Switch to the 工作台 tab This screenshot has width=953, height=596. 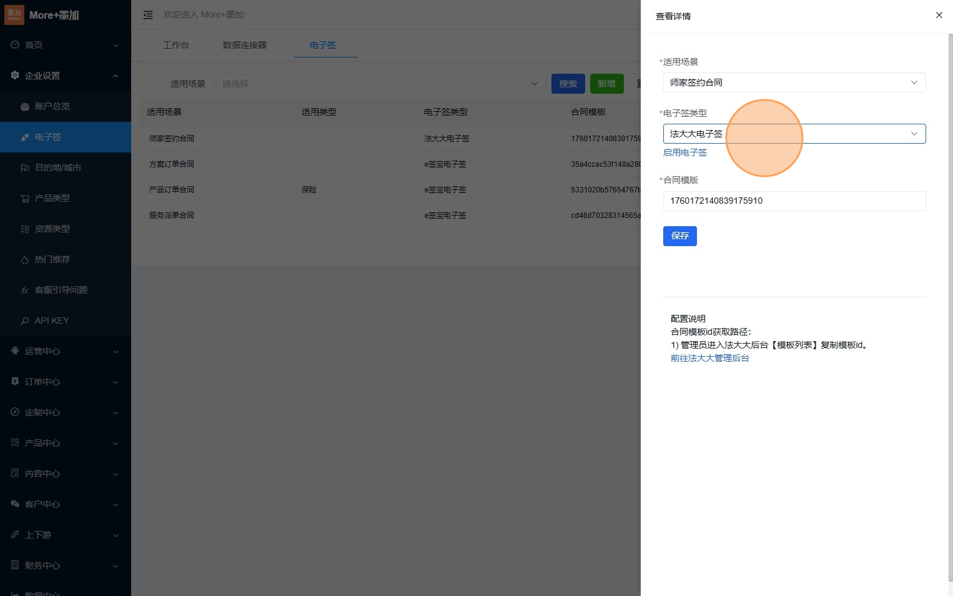[x=175, y=45]
